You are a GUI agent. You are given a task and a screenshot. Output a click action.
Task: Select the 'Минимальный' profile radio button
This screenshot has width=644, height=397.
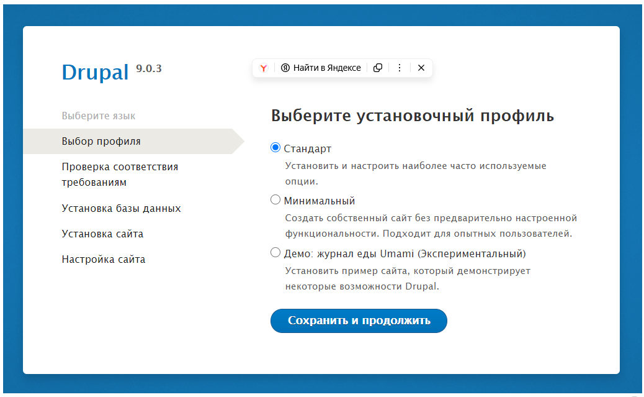tap(275, 199)
